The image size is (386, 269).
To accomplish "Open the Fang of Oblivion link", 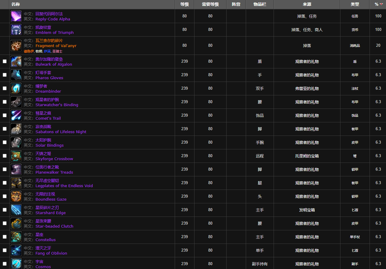I will (x=51, y=253).
